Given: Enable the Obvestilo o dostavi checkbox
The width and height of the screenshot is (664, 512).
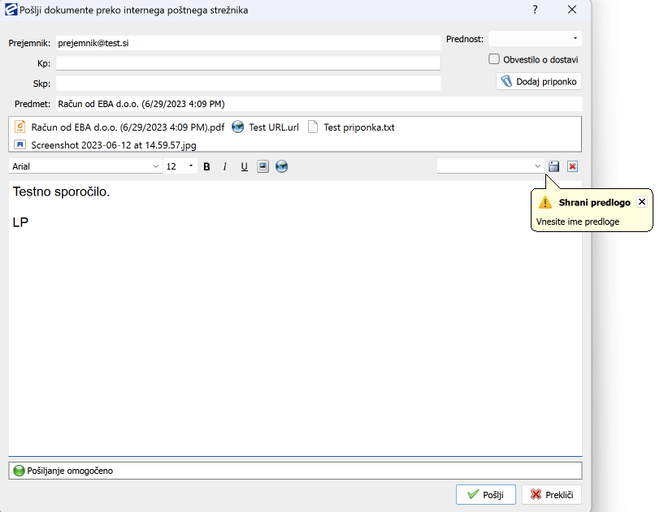Looking at the screenshot, I should (494, 59).
